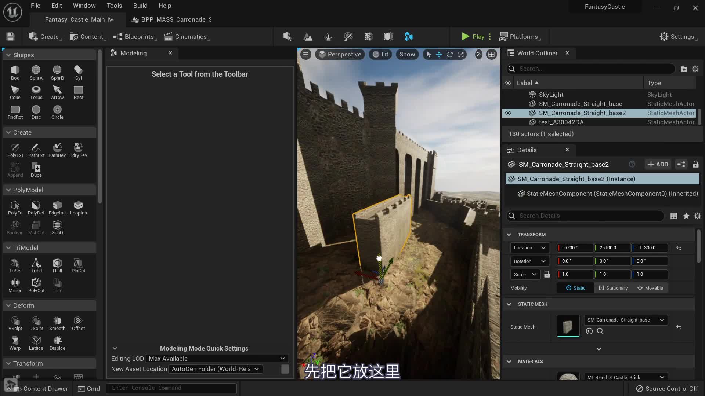
Task: Toggle the scale lock ratio
Action: coord(547,274)
